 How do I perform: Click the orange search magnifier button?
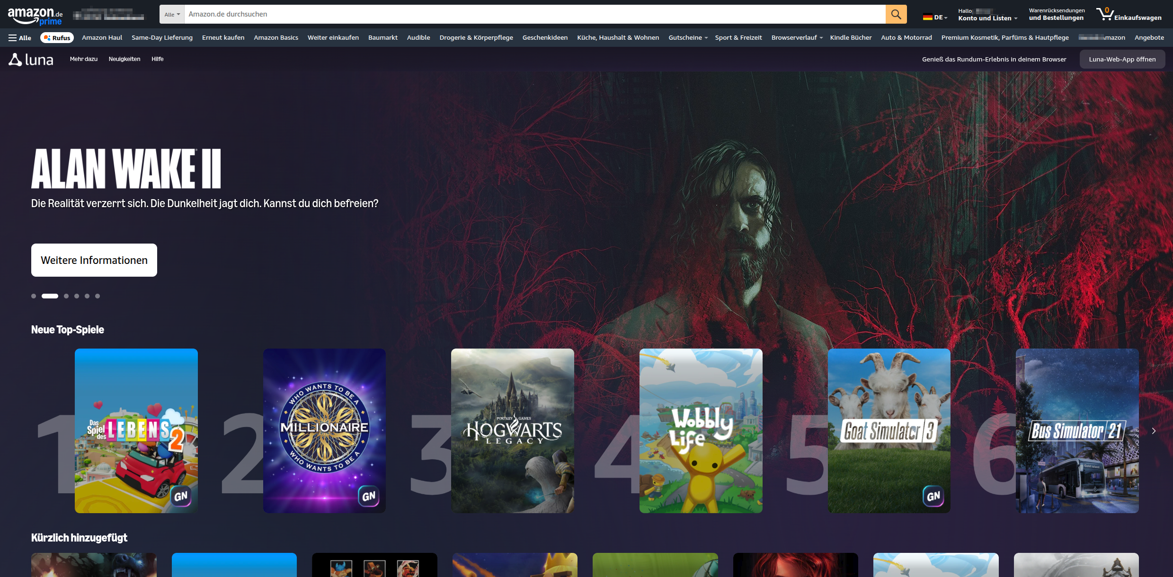coord(896,14)
